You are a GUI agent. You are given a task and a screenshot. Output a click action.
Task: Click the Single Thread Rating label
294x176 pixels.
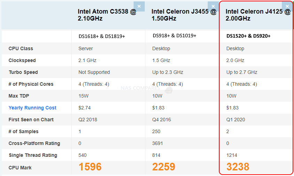(x=33, y=155)
